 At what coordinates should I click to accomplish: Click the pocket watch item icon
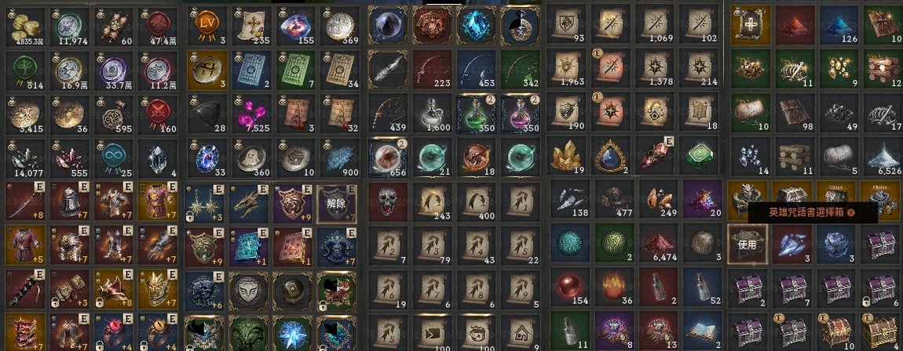[x=521, y=26]
